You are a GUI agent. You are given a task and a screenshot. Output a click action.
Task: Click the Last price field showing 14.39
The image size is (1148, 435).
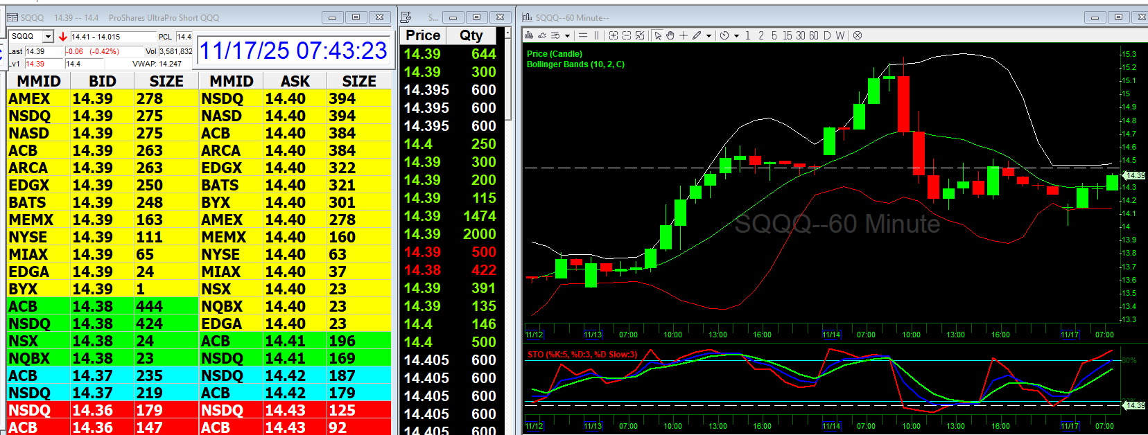pos(44,51)
